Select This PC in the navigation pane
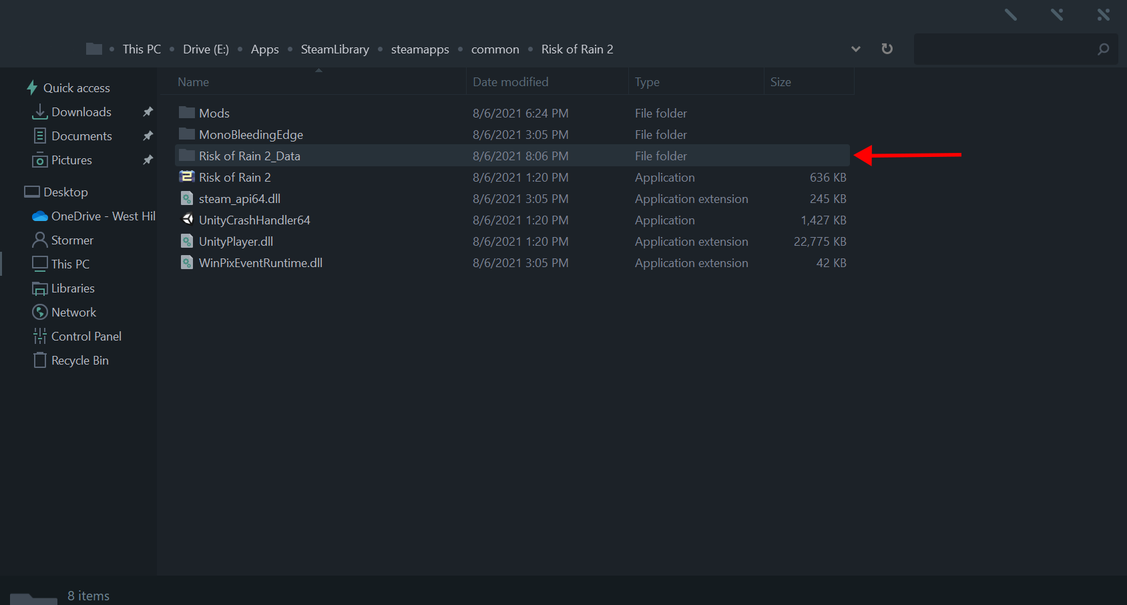The width and height of the screenshot is (1127, 605). [70, 264]
